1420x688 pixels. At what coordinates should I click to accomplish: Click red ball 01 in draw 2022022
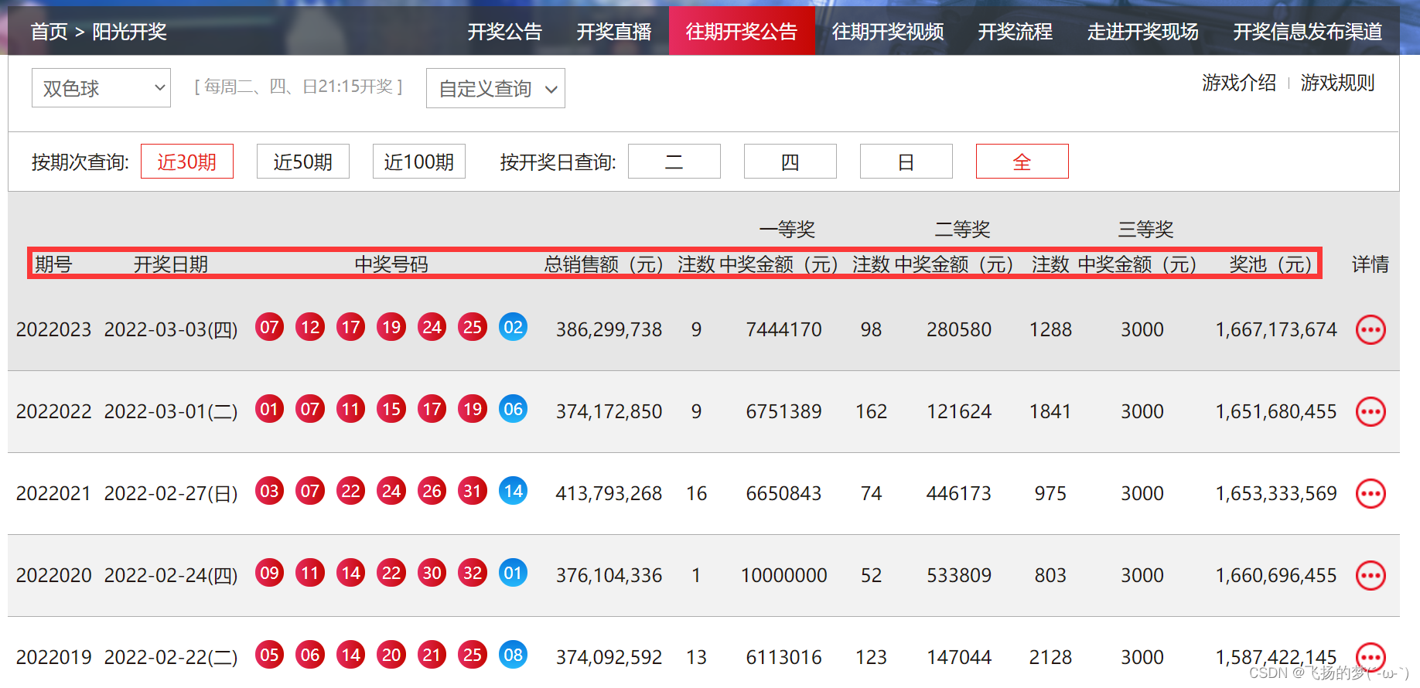(x=269, y=409)
